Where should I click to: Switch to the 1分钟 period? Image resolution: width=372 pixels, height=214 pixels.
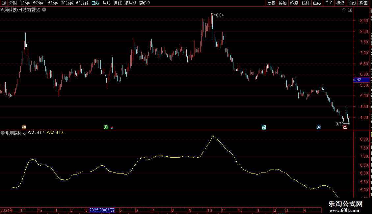pyautogui.click(x=25, y=3)
